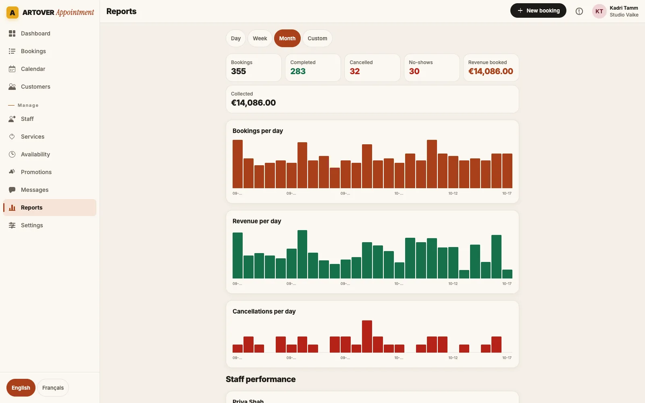Image resolution: width=645 pixels, height=403 pixels.
Task: Click the Completed 283 stat card
Action: (313, 68)
